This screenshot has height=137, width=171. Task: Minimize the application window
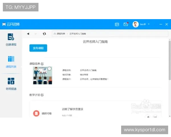[x=161, y=24]
